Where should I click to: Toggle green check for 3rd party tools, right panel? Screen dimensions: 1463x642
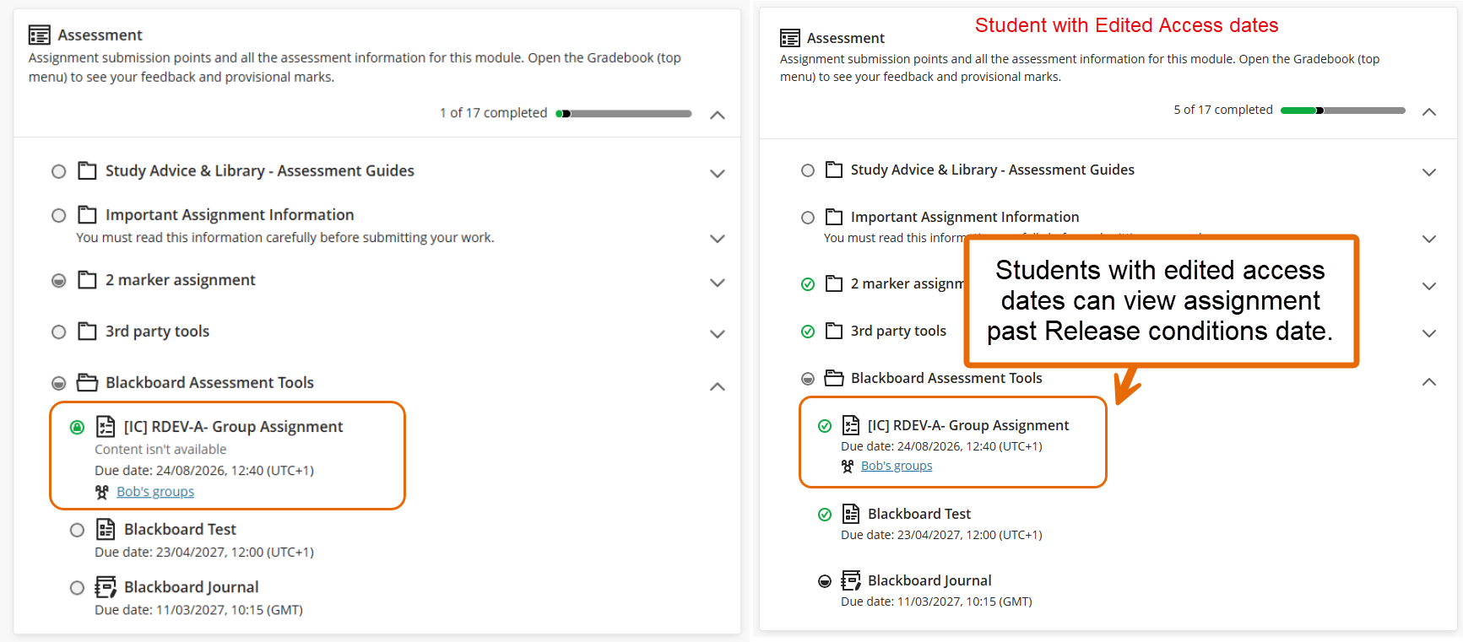[808, 332]
